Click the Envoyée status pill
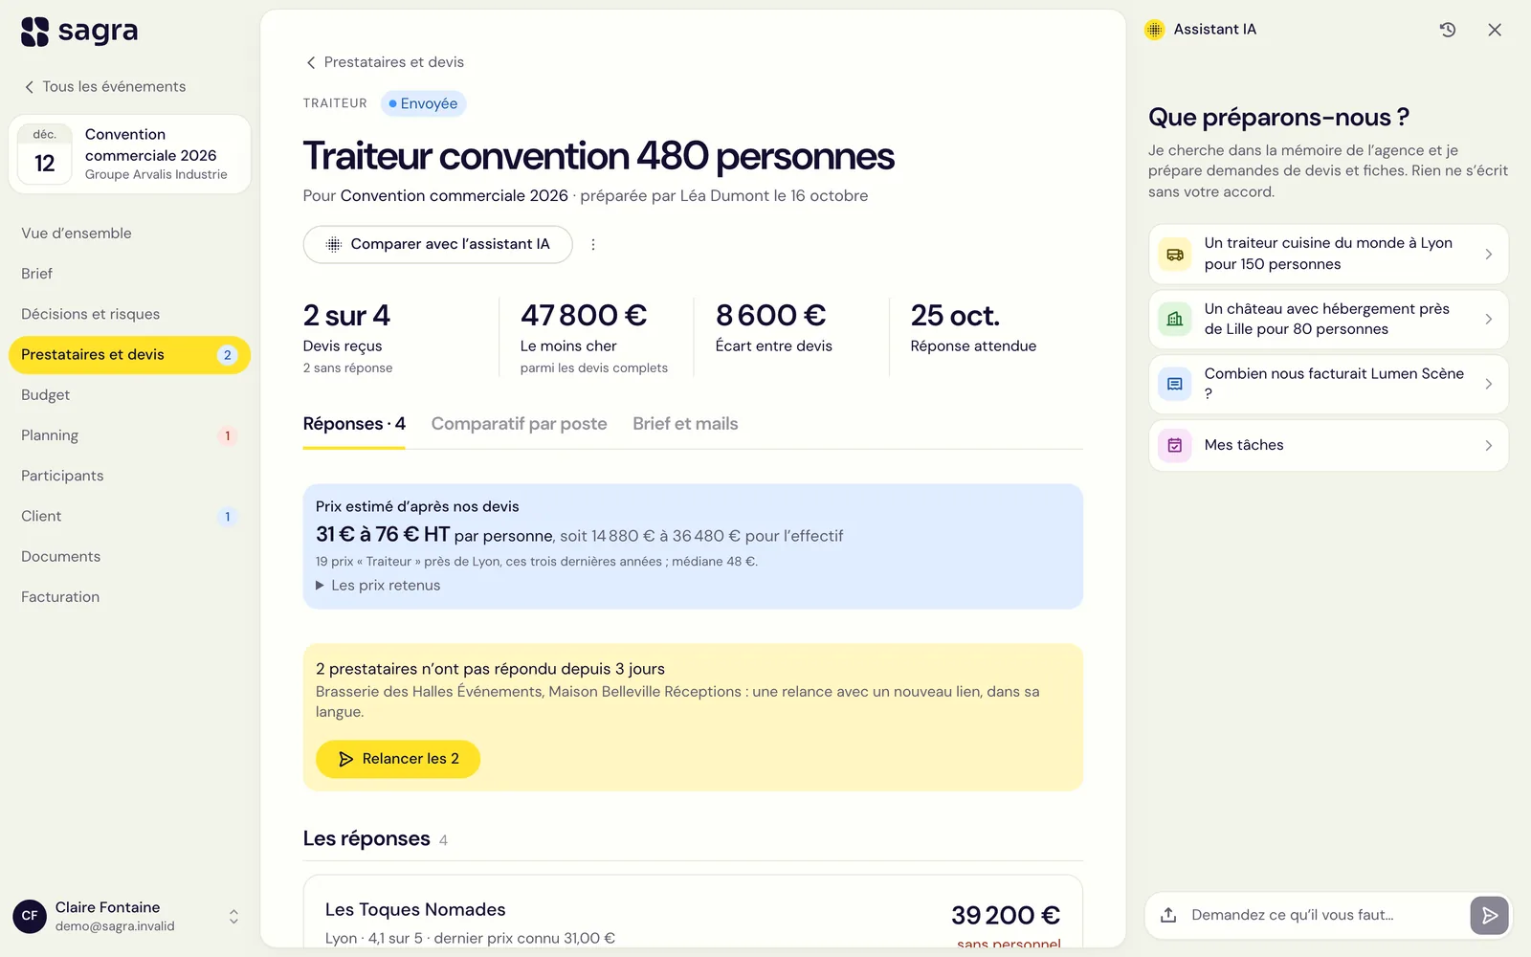1531x957 pixels. pos(423,103)
